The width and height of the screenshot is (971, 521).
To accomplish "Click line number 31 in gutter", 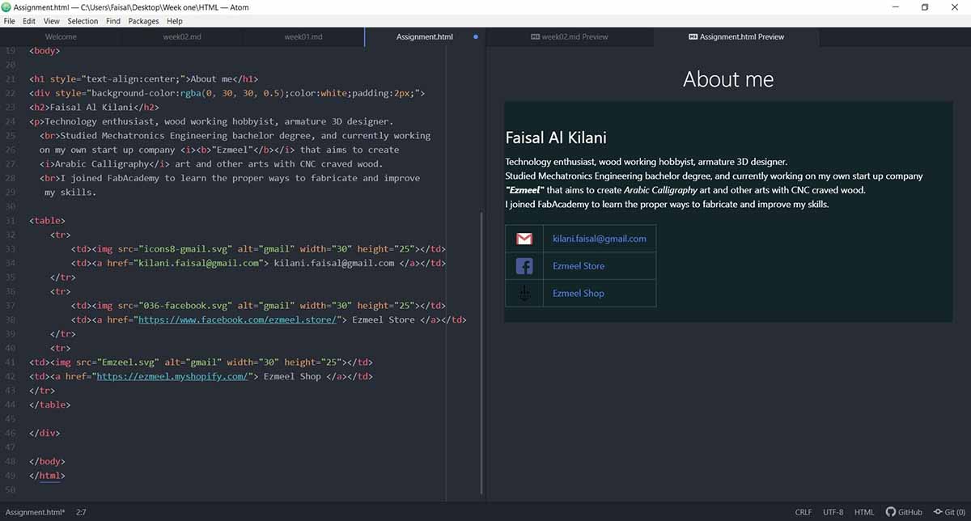I will 11,220.
